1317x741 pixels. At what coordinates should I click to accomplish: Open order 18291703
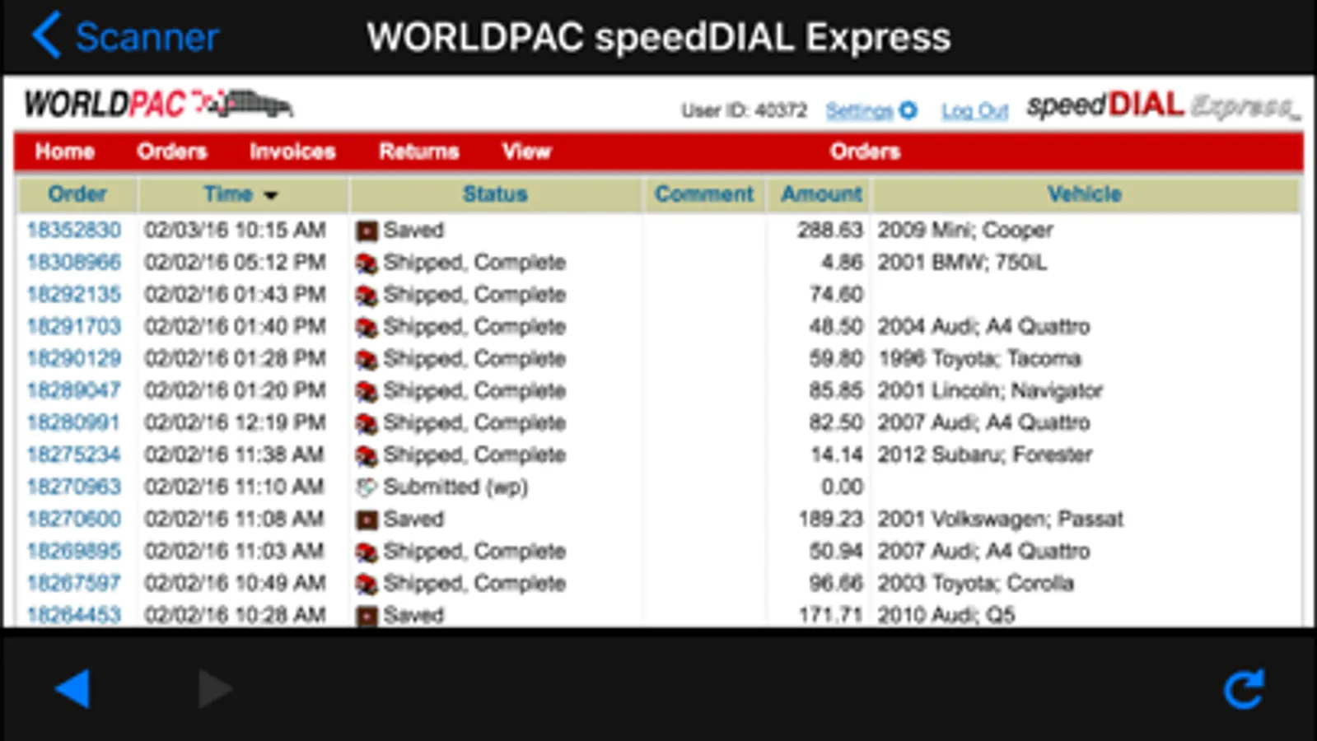(74, 326)
